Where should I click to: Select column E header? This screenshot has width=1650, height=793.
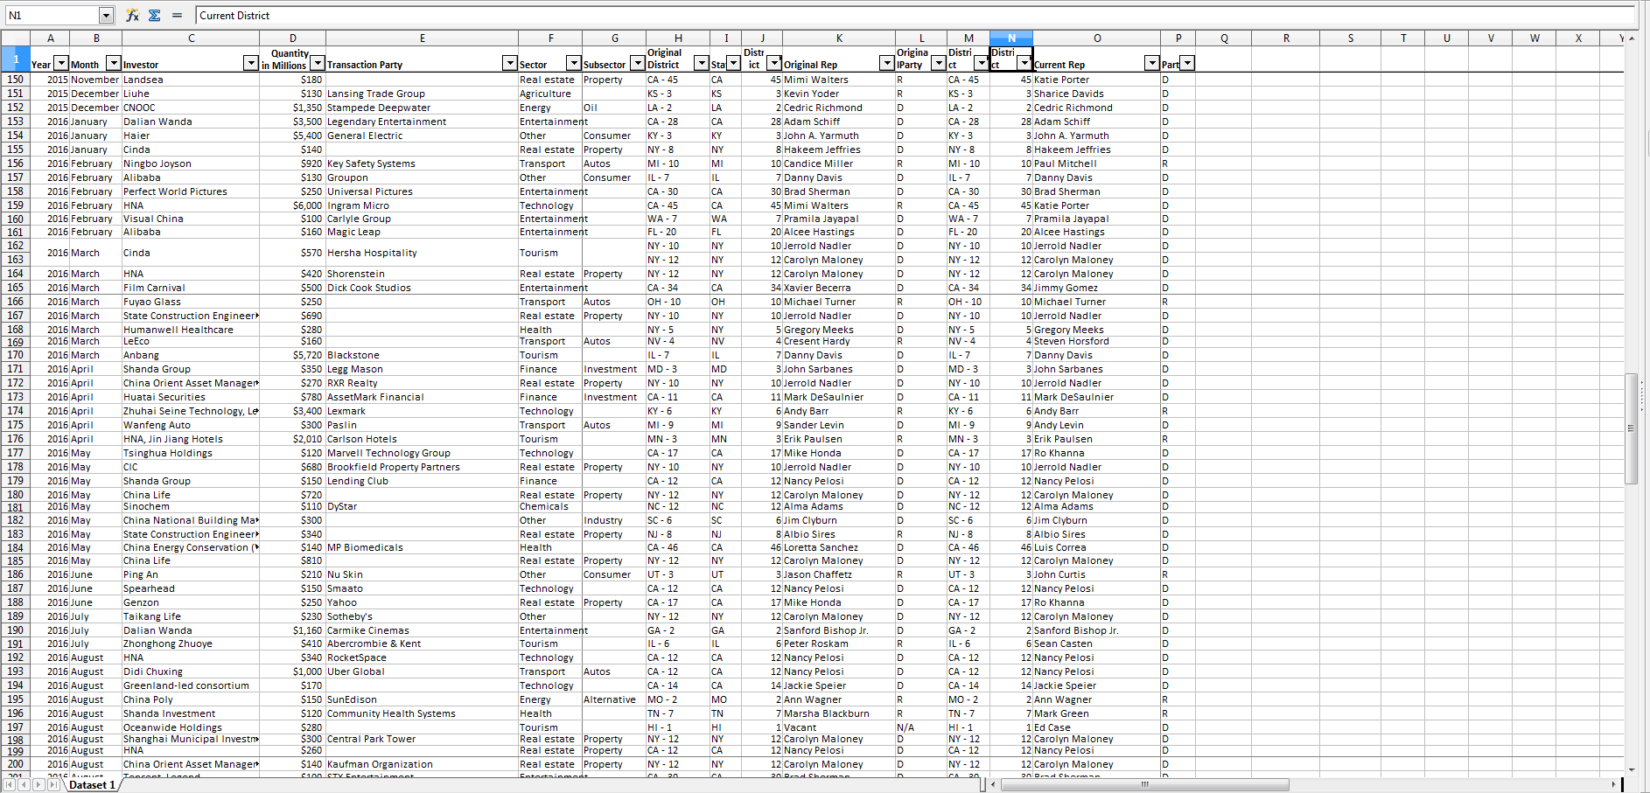pyautogui.click(x=422, y=38)
